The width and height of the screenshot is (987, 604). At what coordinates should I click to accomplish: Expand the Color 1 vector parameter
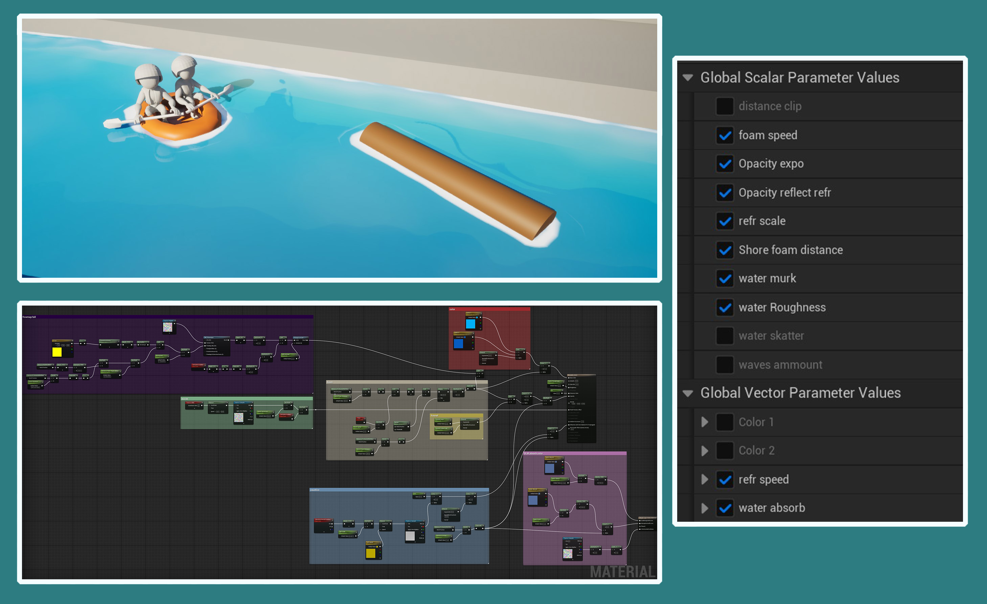[x=705, y=422]
